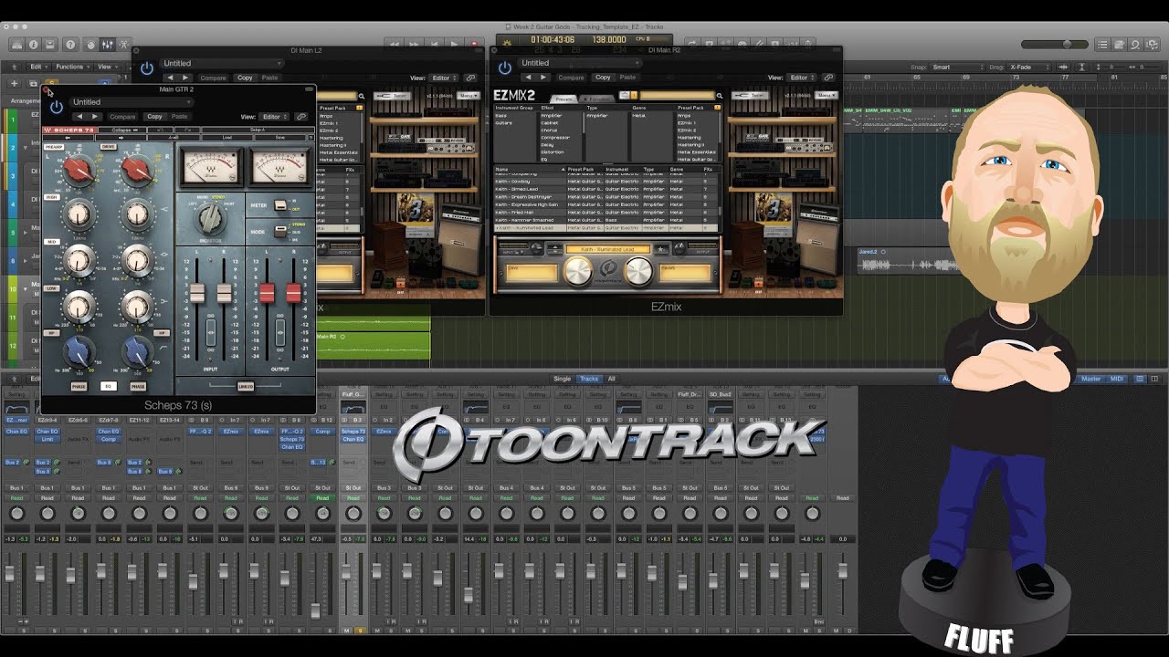The width and height of the screenshot is (1169, 657).
Task: Select the Single mixer view tab
Action: click(x=562, y=379)
